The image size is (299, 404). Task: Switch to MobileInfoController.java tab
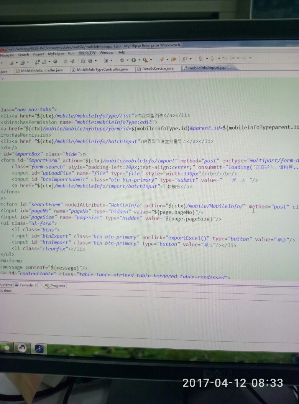point(41,70)
